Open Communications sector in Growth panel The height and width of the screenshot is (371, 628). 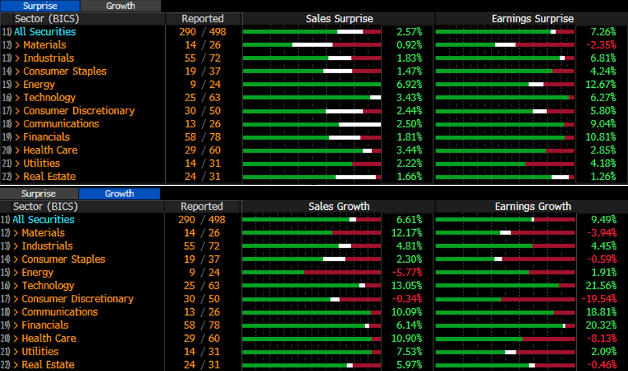point(60,312)
